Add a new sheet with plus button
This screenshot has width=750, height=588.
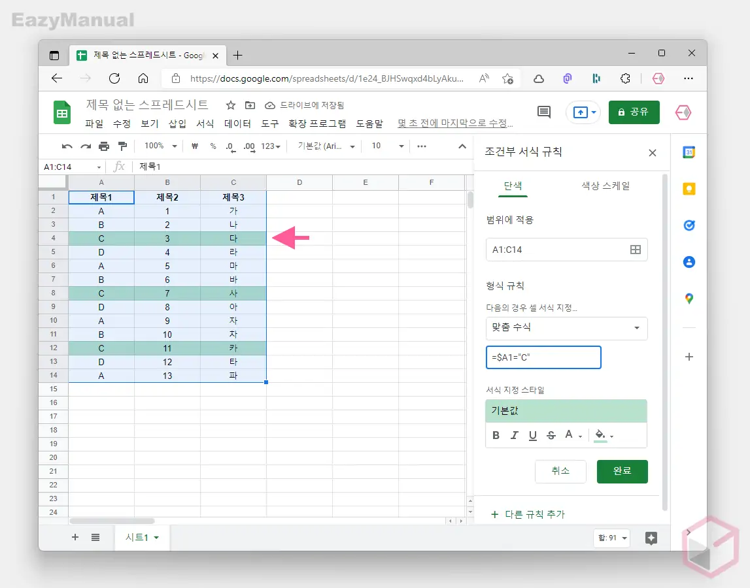pyautogui.click(x=75, y=537)
